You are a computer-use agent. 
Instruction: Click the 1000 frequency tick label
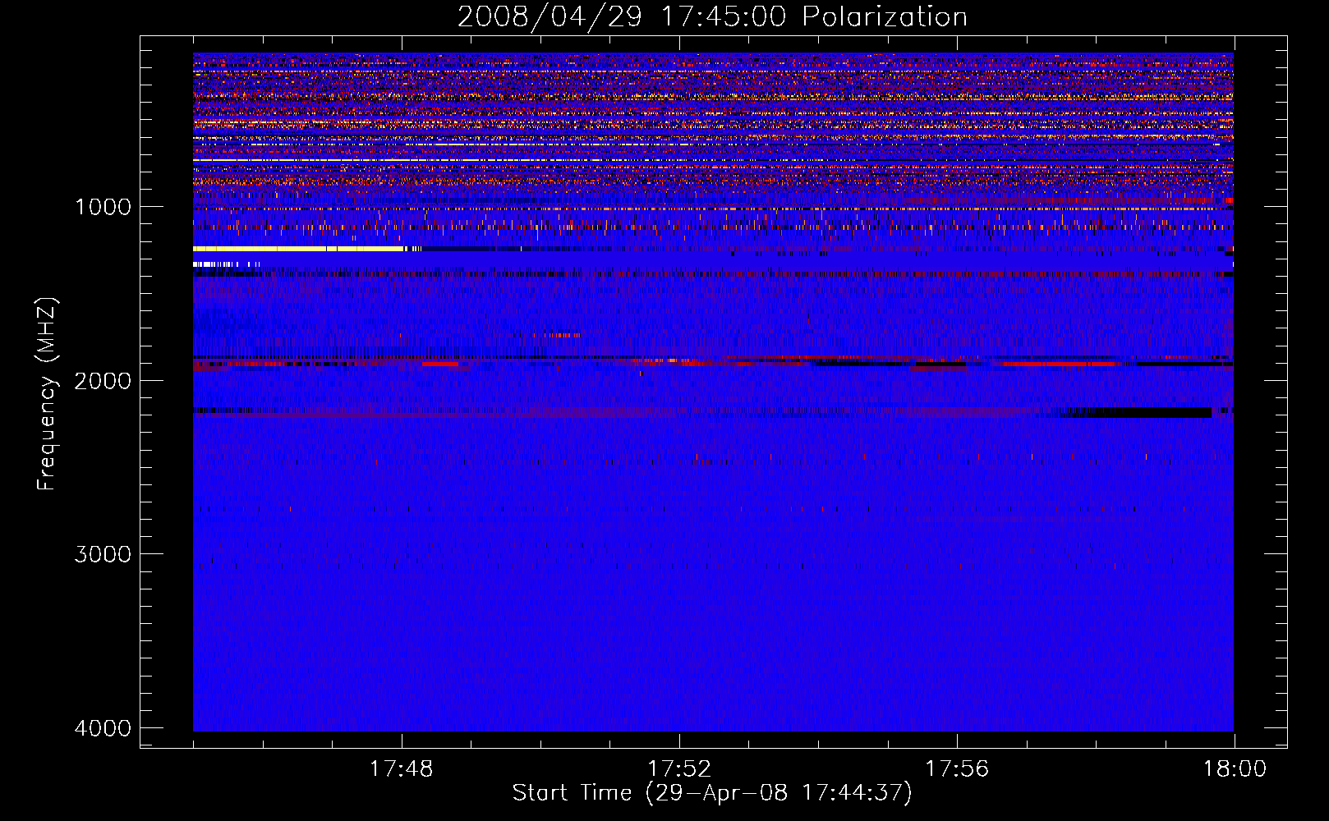point(103,207)
